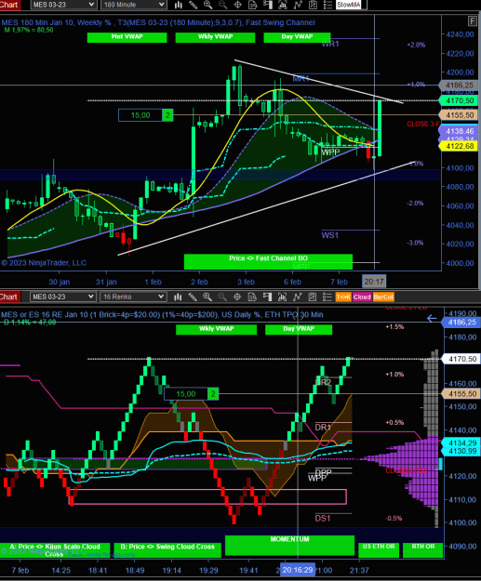This screenshot has height=581, width=481.
Task: Click the Mnt VWAP green button
Action: point(127,37)
